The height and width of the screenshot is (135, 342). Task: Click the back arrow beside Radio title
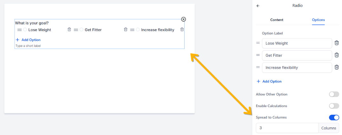258,6
